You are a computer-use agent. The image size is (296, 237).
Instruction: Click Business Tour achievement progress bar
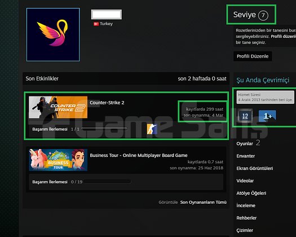107,182
